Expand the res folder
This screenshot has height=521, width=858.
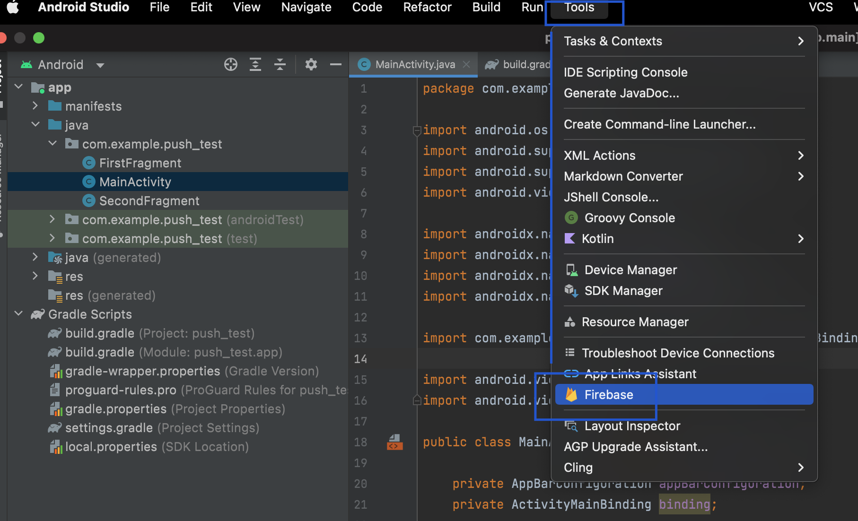coord(35,276)
